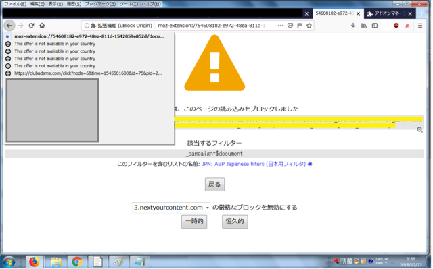Click the browser back arrow button

click(x=9, y=26)
